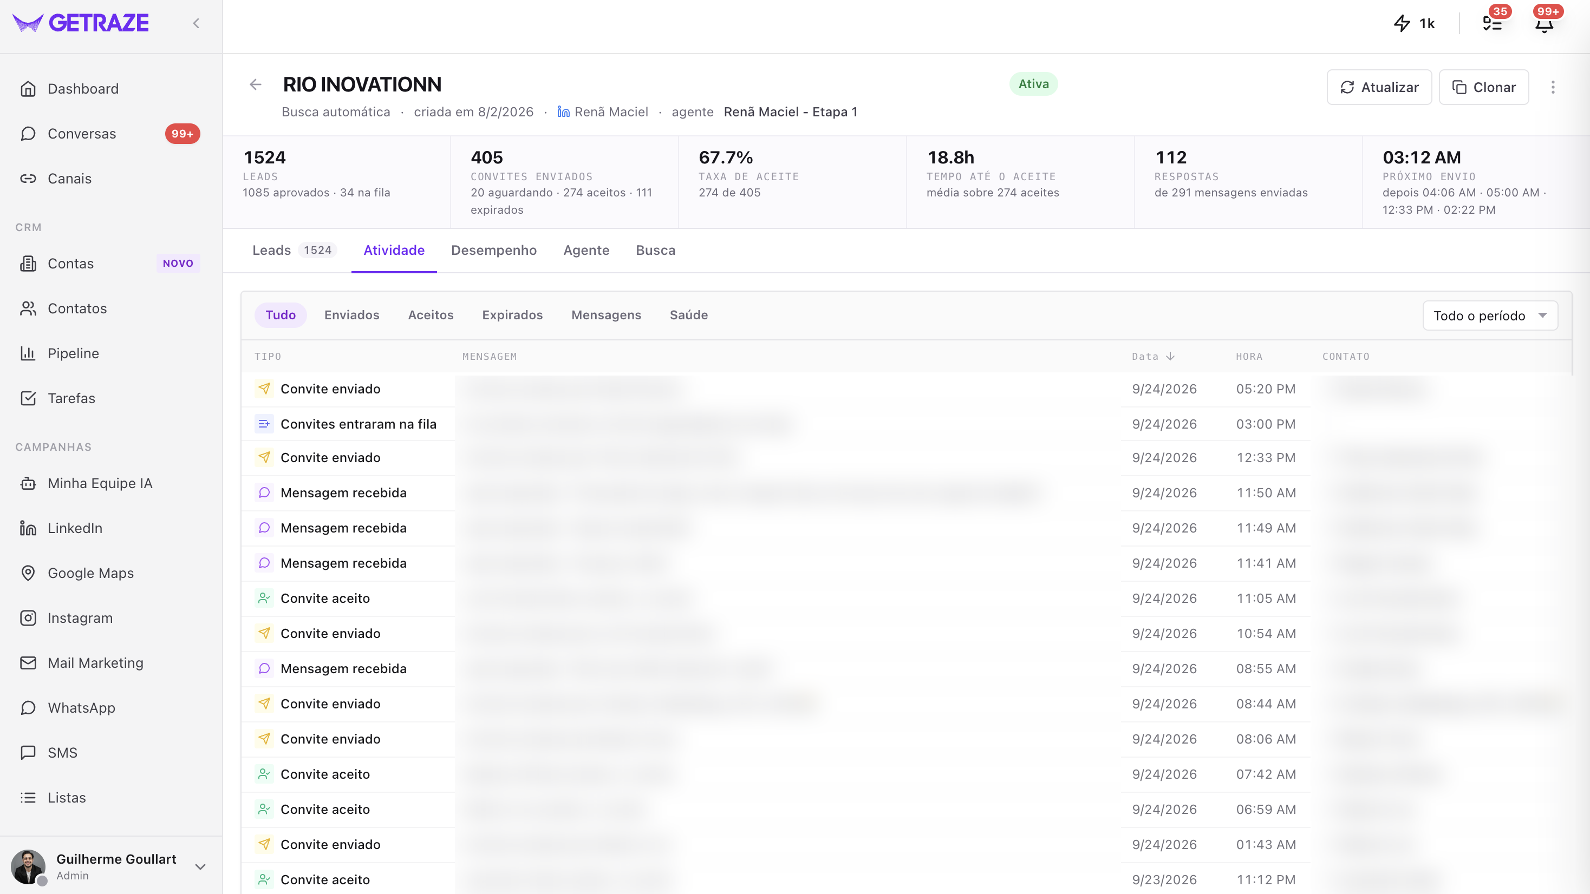Open WhatsApp campaigns icon
Screen dimensions: 1590x894
pyautogui.click(x=28, y=708)
